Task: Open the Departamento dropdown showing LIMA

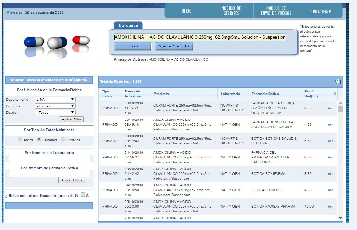Action: pos(55,100)
